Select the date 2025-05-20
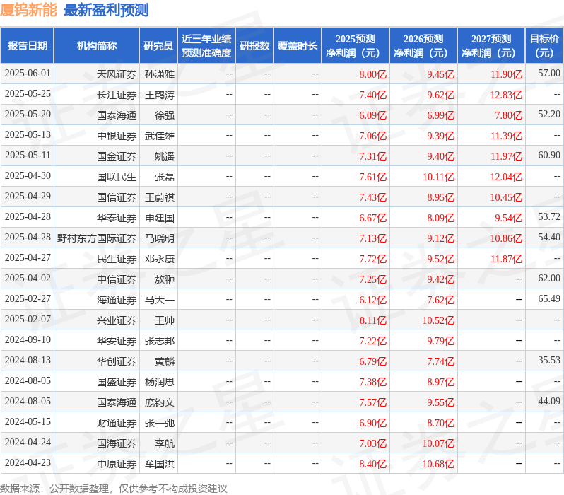The image size is (564, 495). tap(28, 115)
